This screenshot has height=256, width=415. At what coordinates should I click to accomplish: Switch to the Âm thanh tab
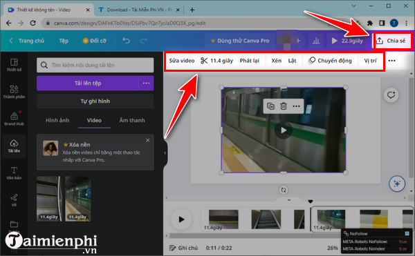132,120
